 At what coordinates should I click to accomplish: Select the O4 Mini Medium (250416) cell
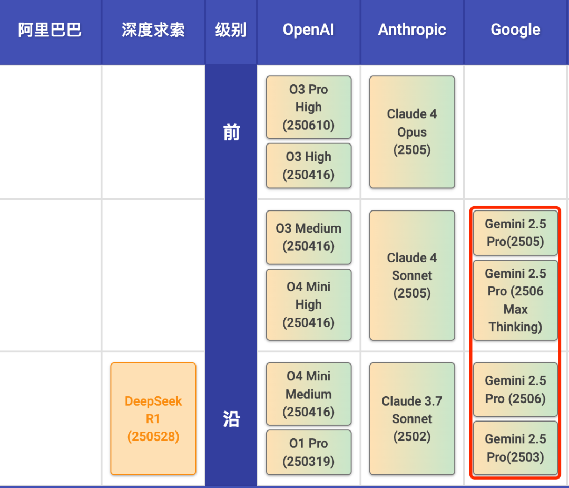pos(308,394)
